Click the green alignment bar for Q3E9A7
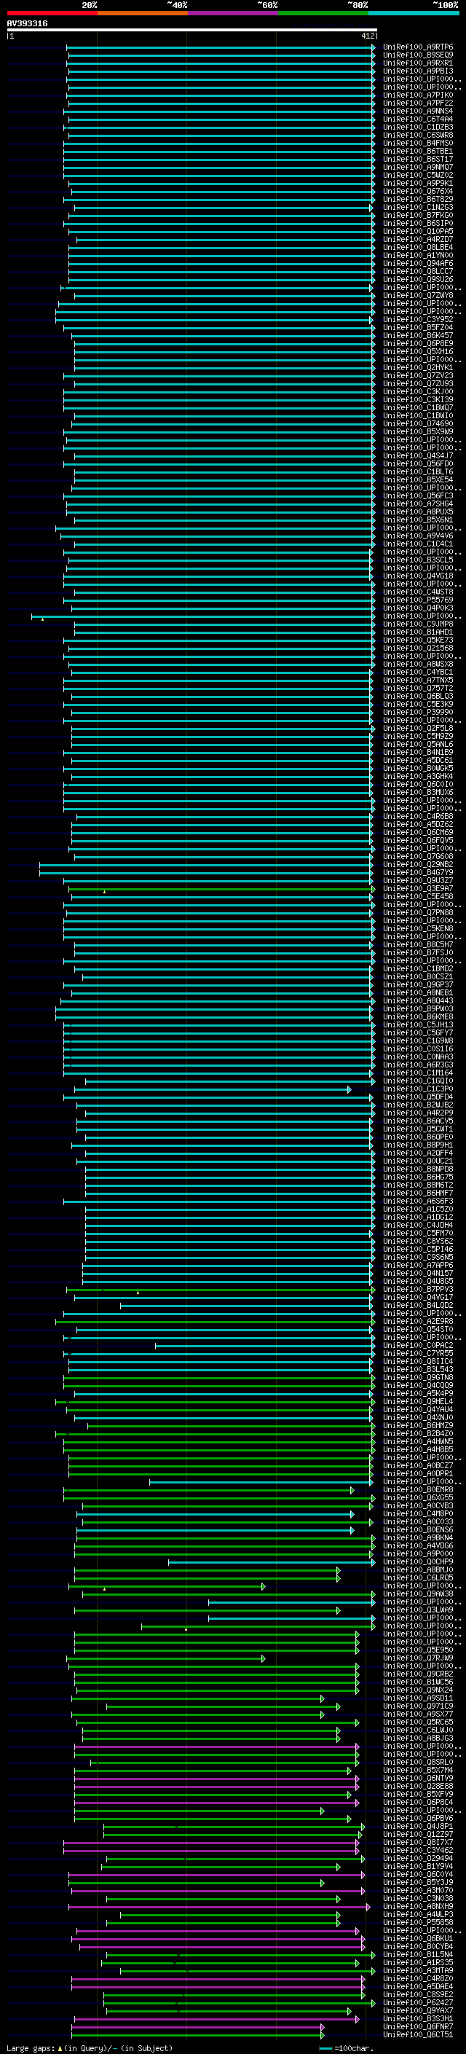This screenshot has height=2054, width=466. point(221,888)
